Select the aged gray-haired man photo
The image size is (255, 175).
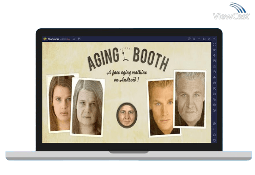190,99
